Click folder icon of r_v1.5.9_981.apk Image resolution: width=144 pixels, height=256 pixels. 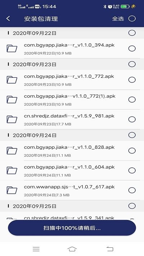(12, 119)
